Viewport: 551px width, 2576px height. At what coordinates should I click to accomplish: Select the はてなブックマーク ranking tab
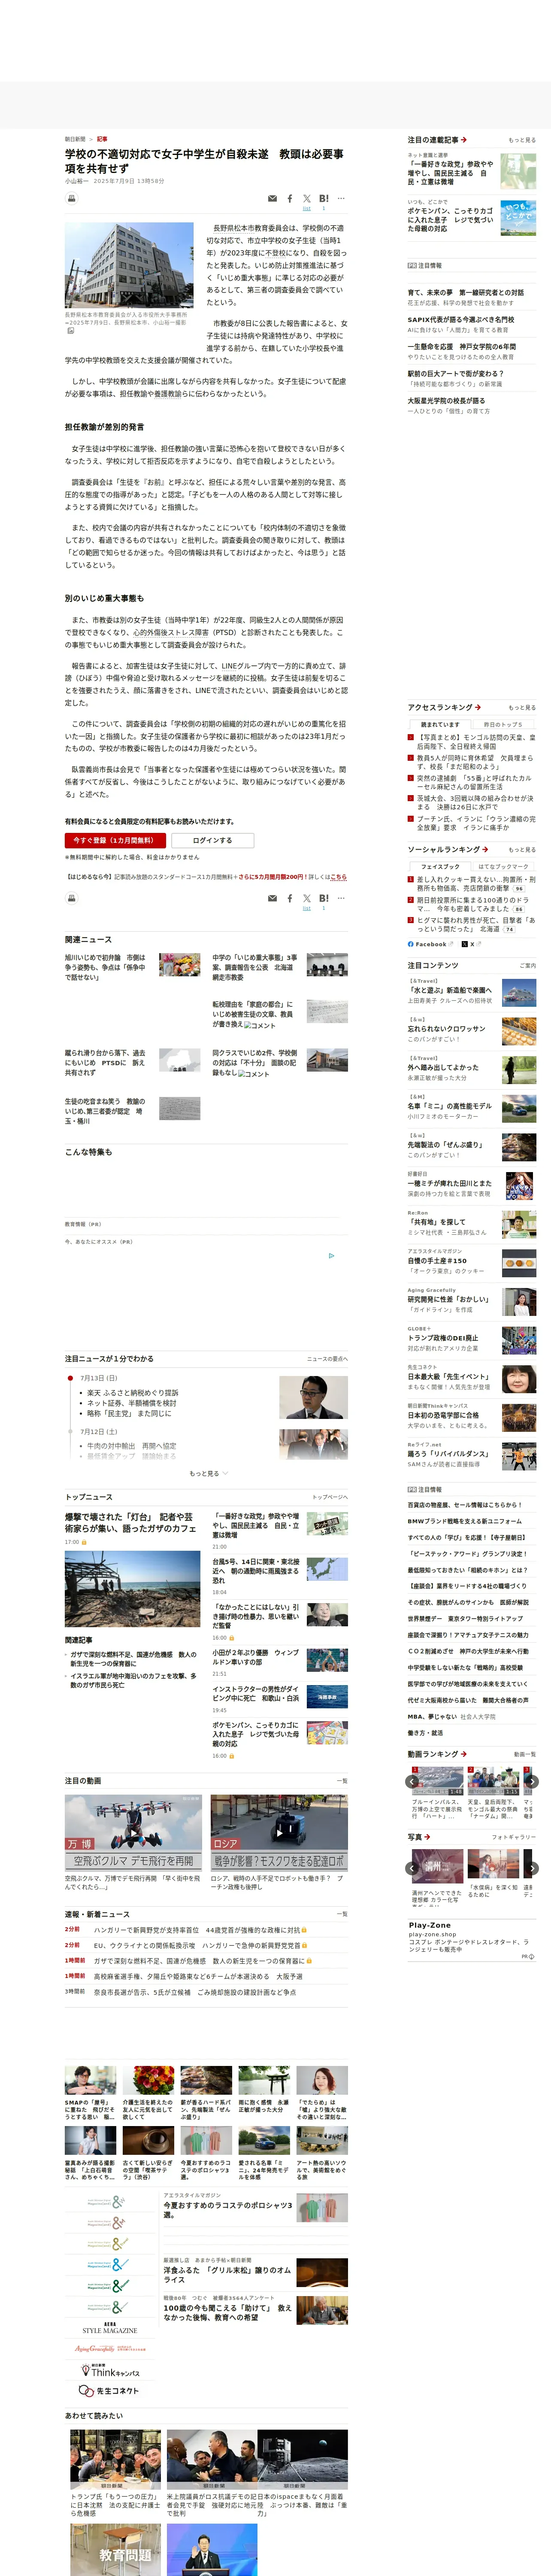pyautogui.click(x=503, y=866)
